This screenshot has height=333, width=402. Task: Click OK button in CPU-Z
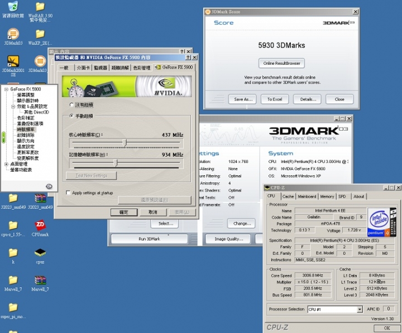387,328
